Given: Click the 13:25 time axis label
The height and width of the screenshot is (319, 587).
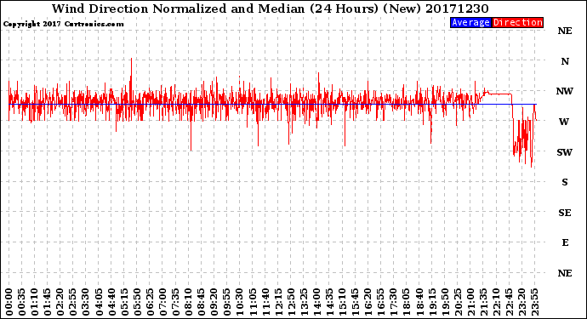Looking at the screenshot, I should coord(304,302).
